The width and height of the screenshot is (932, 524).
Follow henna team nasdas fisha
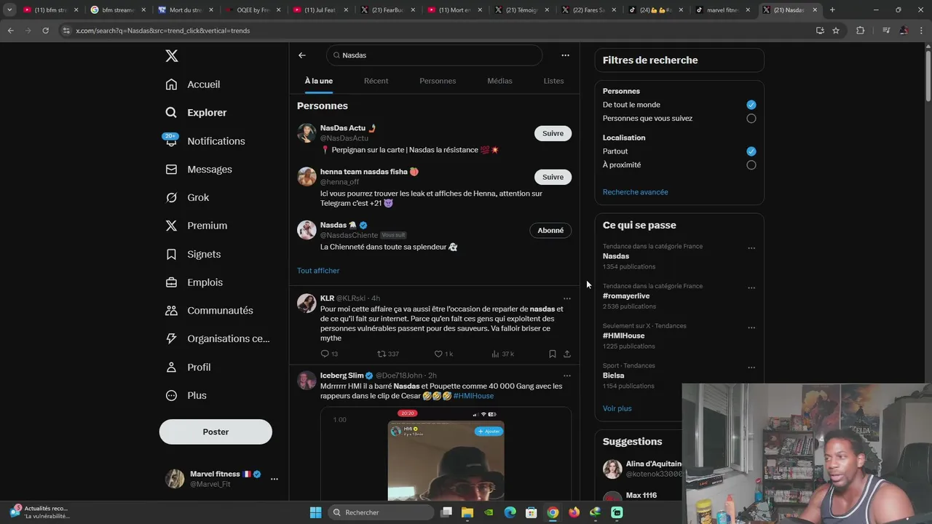[553, 177]
